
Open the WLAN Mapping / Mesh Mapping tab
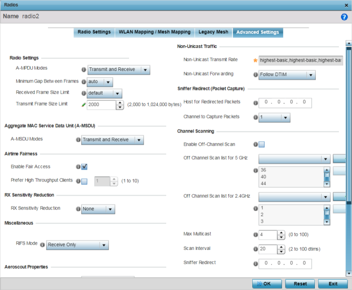pos(154,32)
